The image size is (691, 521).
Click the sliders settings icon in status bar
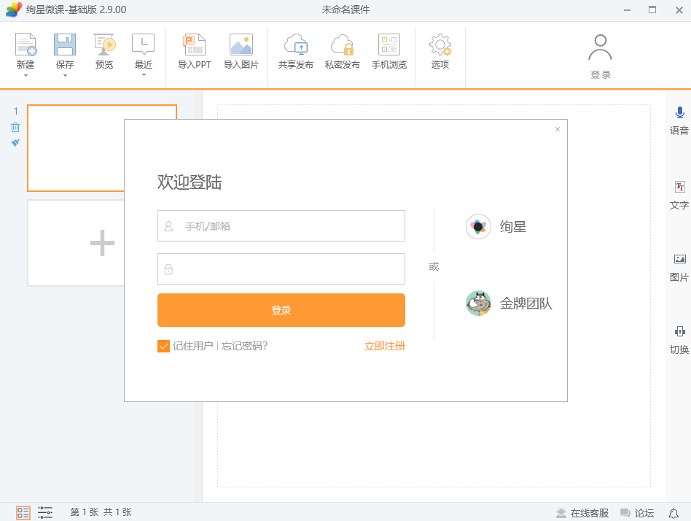[45, 513]
